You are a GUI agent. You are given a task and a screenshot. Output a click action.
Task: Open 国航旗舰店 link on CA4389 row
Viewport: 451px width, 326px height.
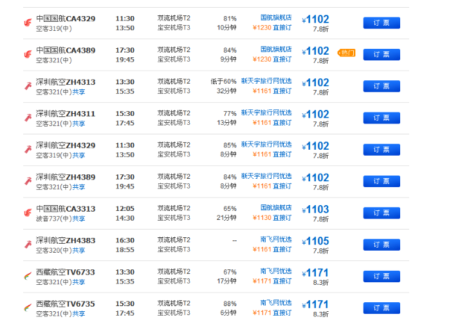pyautogui.click(x=276, y=50)
